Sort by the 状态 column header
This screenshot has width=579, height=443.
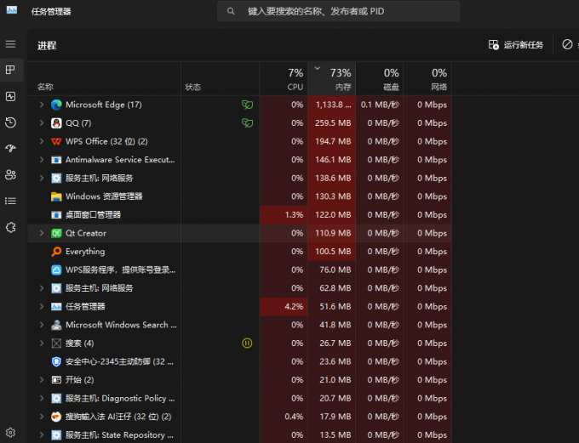(x=220, y=79)
